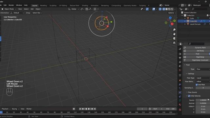Switch to the Geometry Nodes workspace tab
The image size is (210, 118).
coord(130,6)
